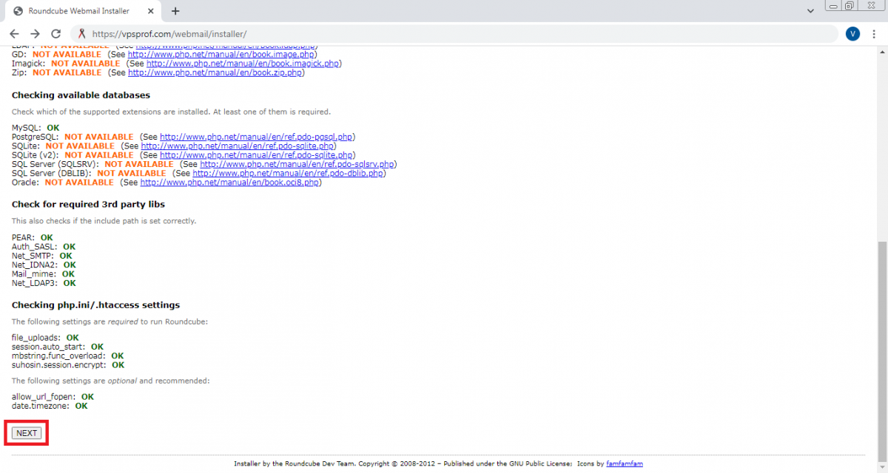
Task: Click the site identity icon in address bar
Action: click(80, 33)
